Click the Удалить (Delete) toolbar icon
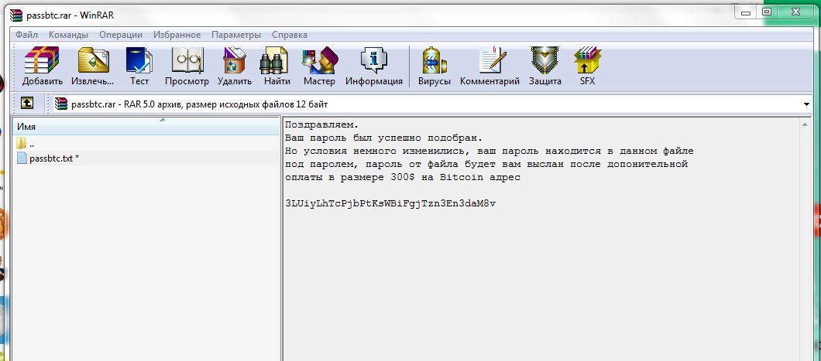Viewport: 821px width, 361px height. coord(234,66)
